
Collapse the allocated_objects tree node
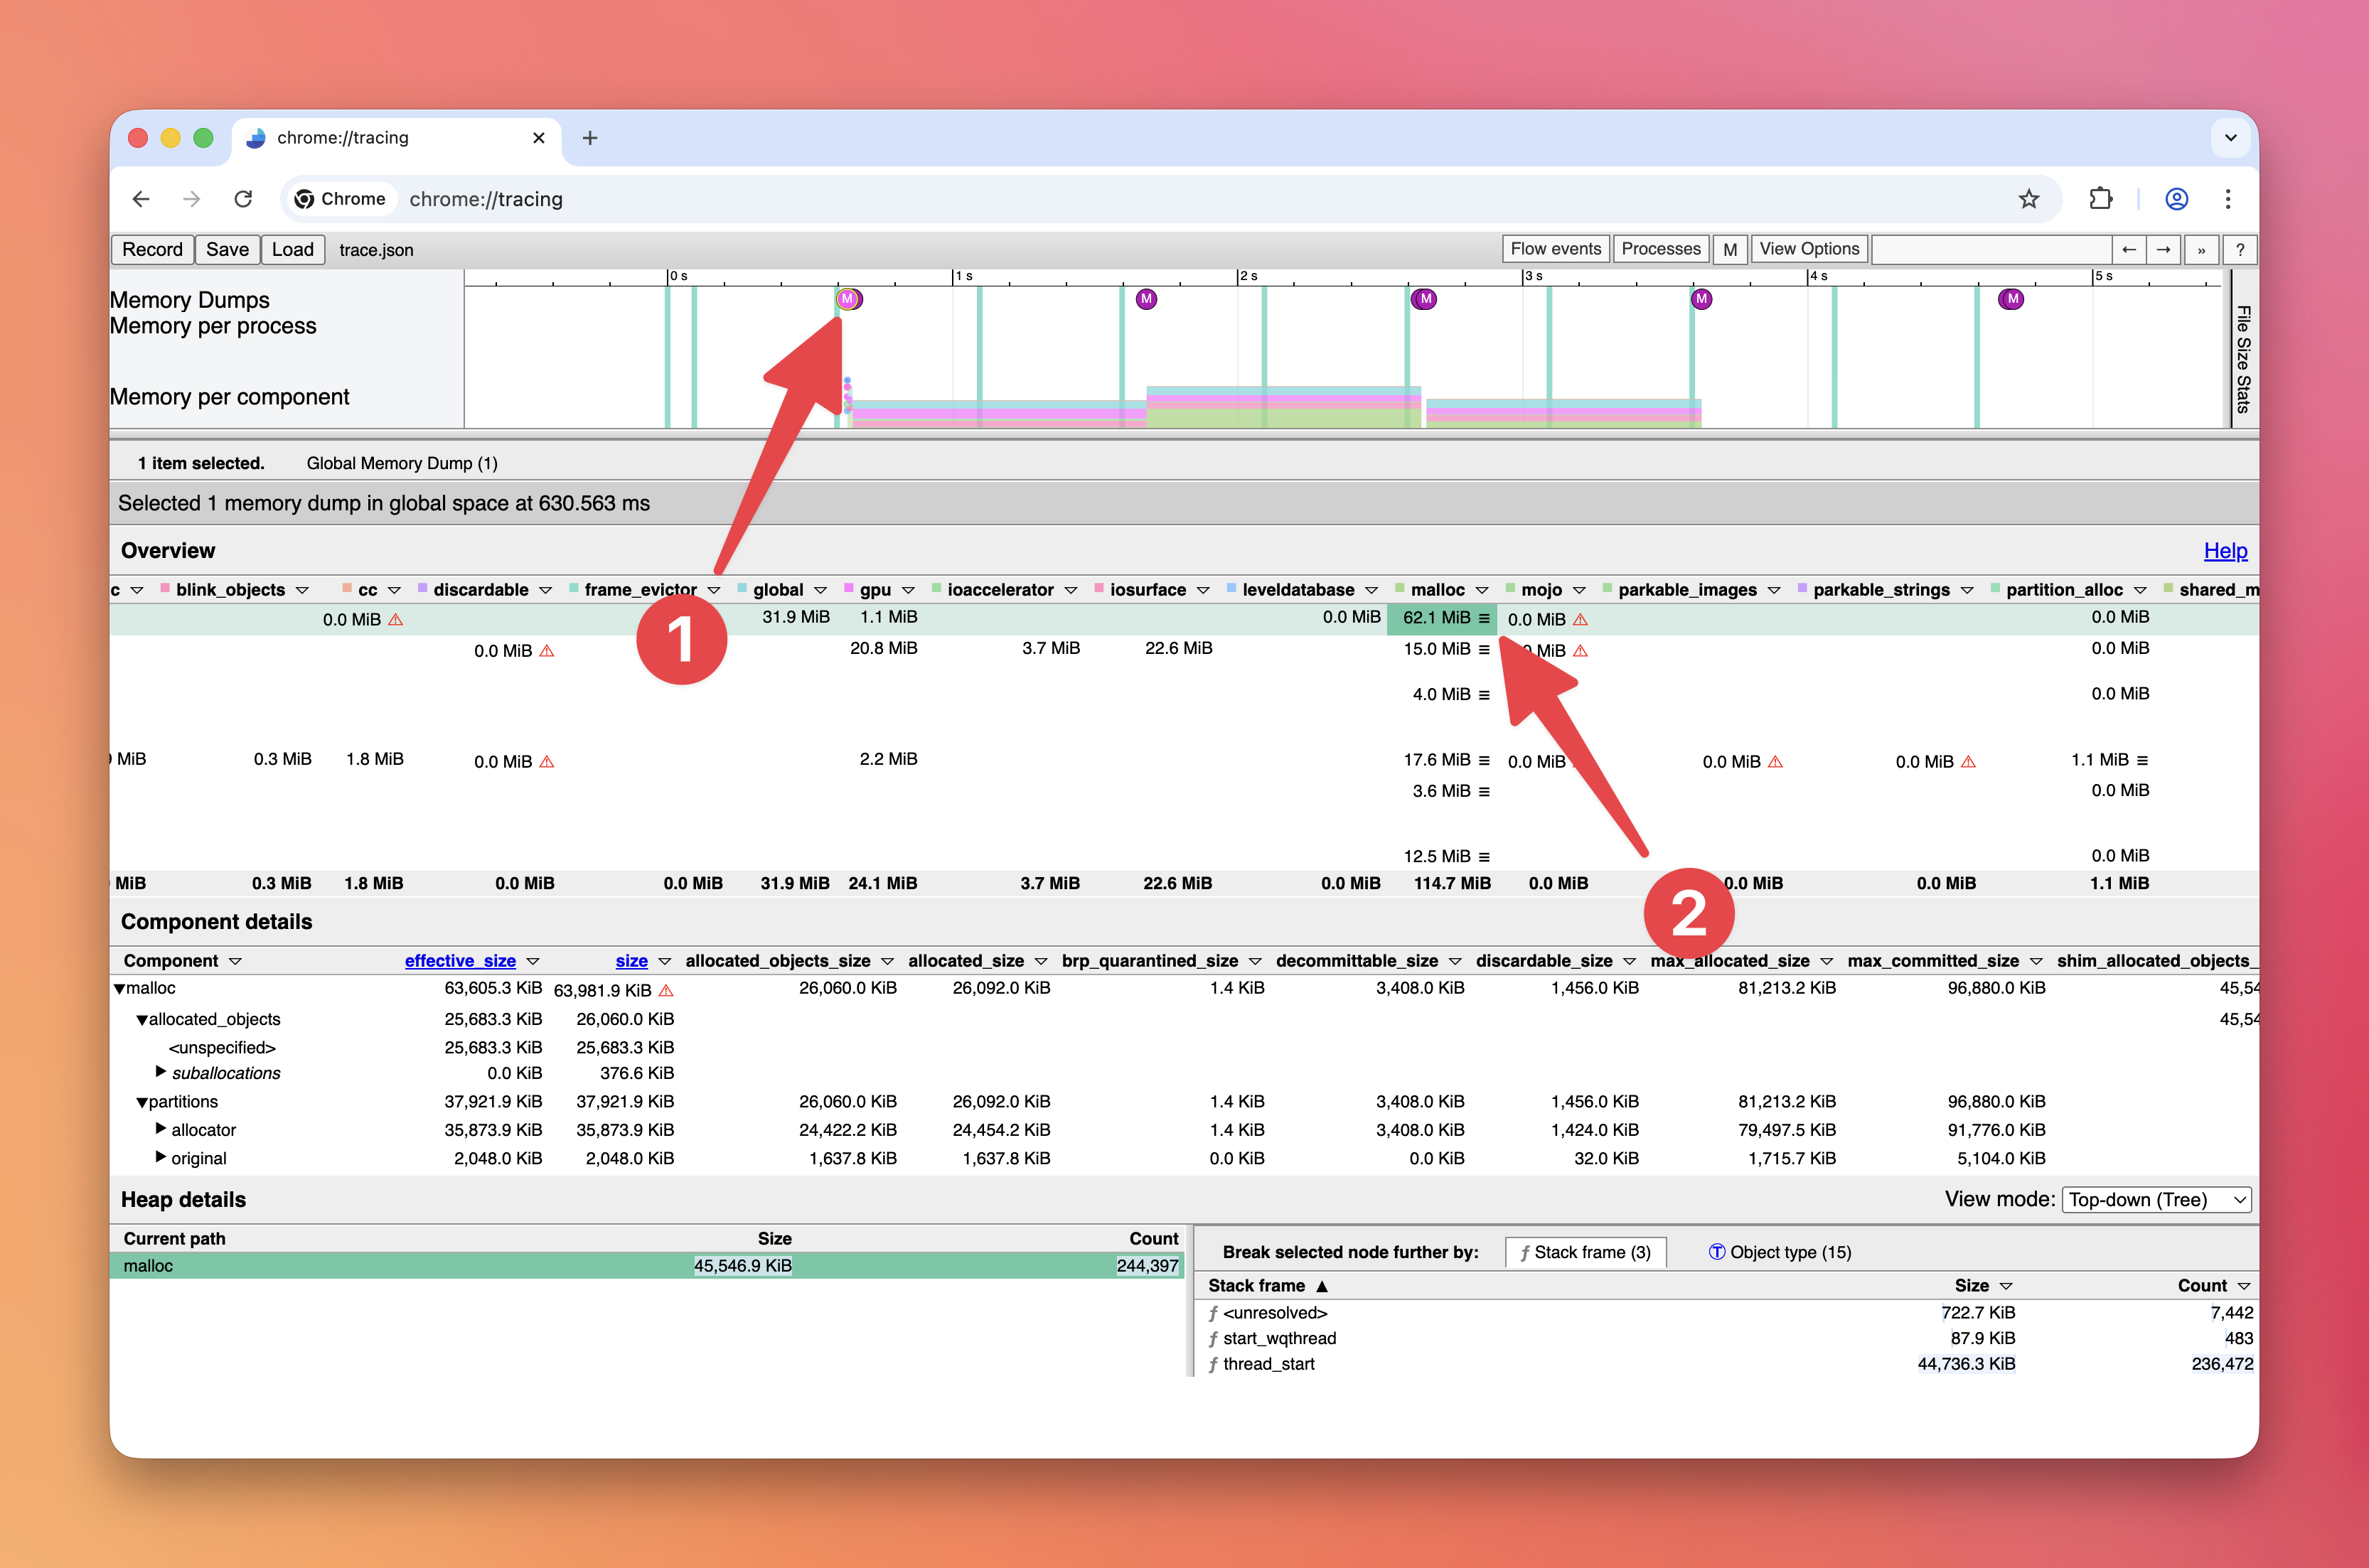pyautogui.click(x=142, y=1020)
